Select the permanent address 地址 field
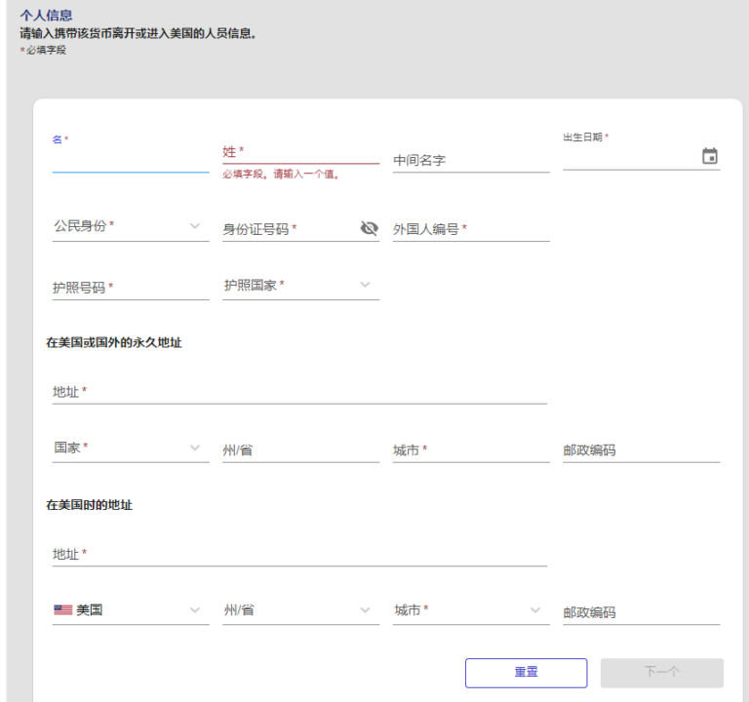The width and height of the screenshot is (749, 702). click(299, 392)
